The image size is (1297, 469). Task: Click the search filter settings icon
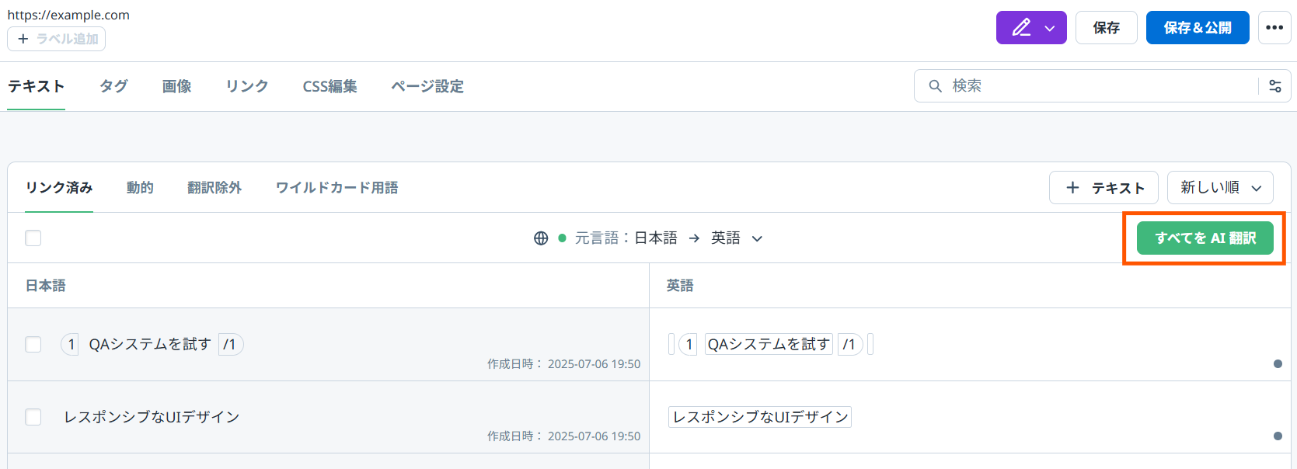(1275, 86)
